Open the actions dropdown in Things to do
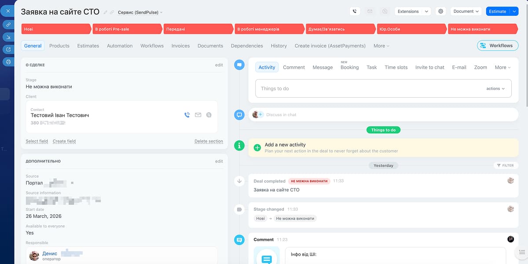528x264 pixels. (x=495, y=88)
